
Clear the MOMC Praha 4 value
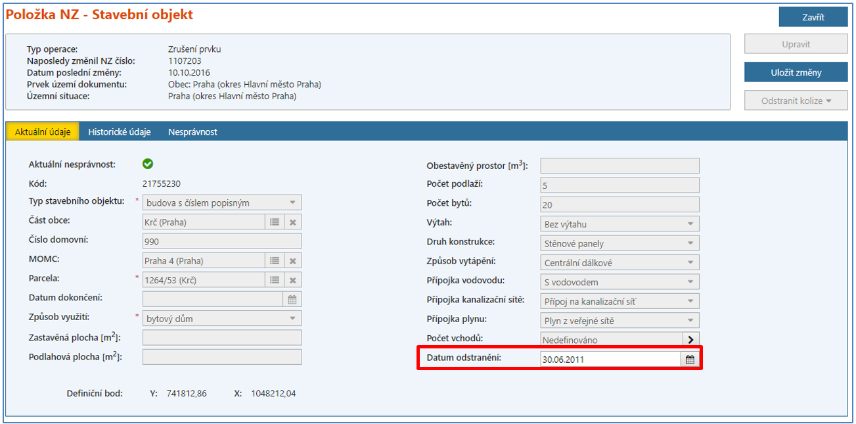293,261
